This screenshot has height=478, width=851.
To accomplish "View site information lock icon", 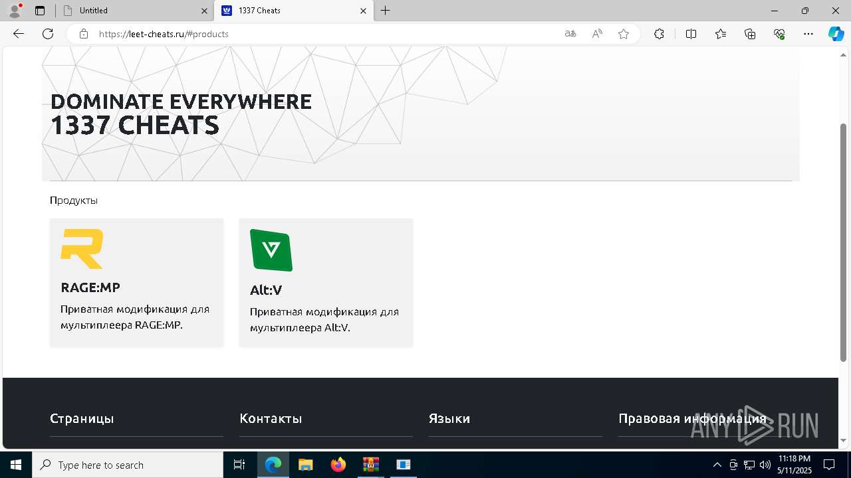I will pos(84,34).
